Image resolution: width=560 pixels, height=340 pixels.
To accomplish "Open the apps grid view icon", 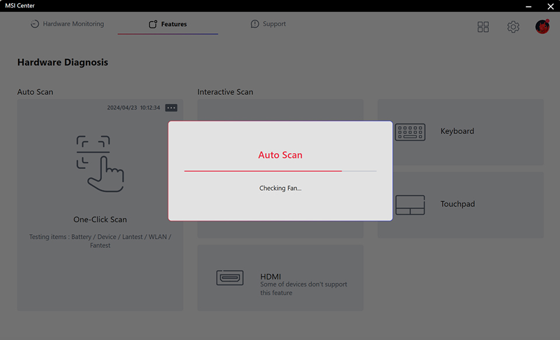I will [x=483, y=27].
